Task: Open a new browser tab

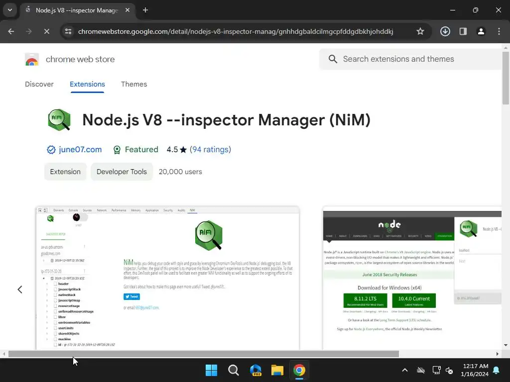Action: pyautogui.click(x=145, y=10)
